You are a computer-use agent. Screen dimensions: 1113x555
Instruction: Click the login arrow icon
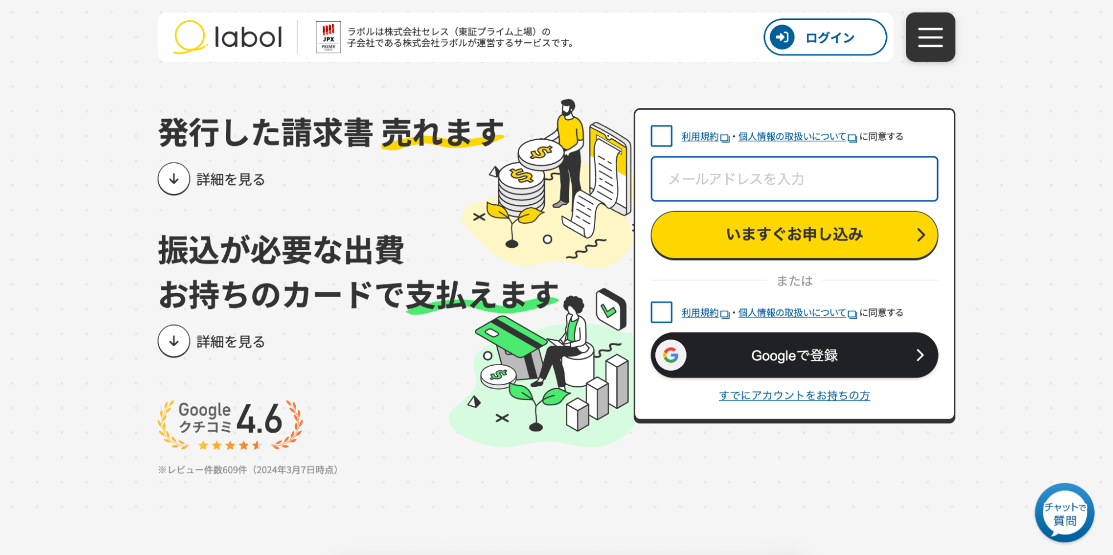pos(782,37)
